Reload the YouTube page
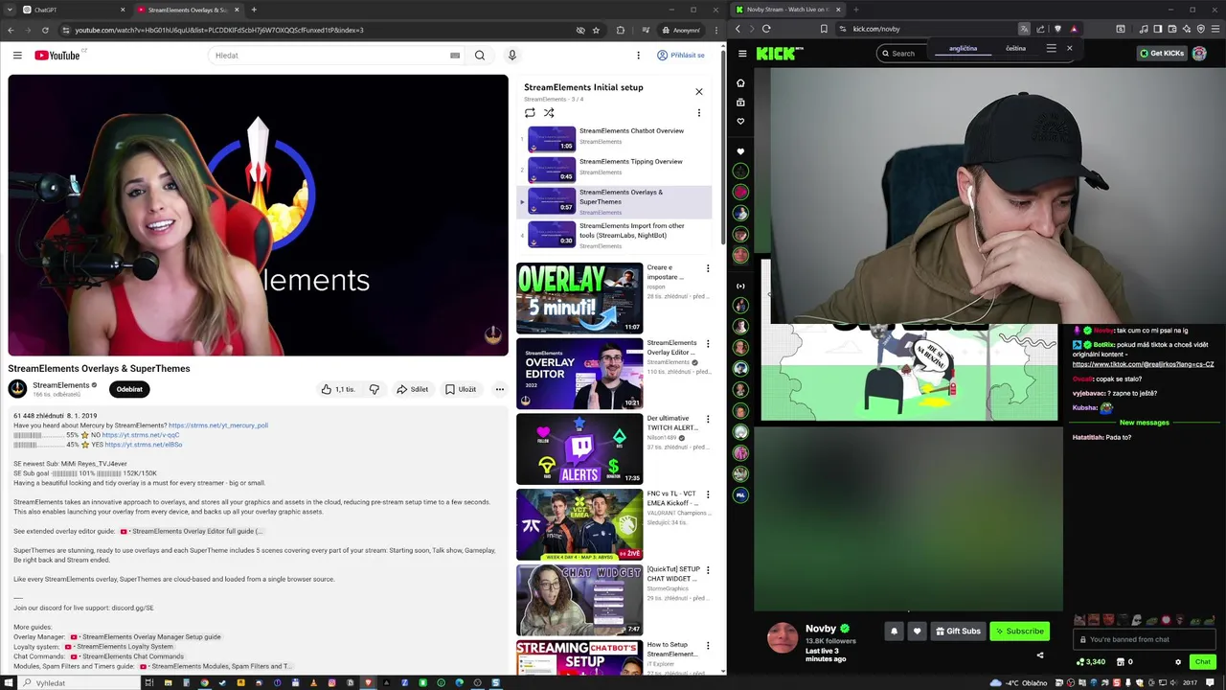Image resolution: width=1226 pixels, height=690 pixels. coord(43,30)
